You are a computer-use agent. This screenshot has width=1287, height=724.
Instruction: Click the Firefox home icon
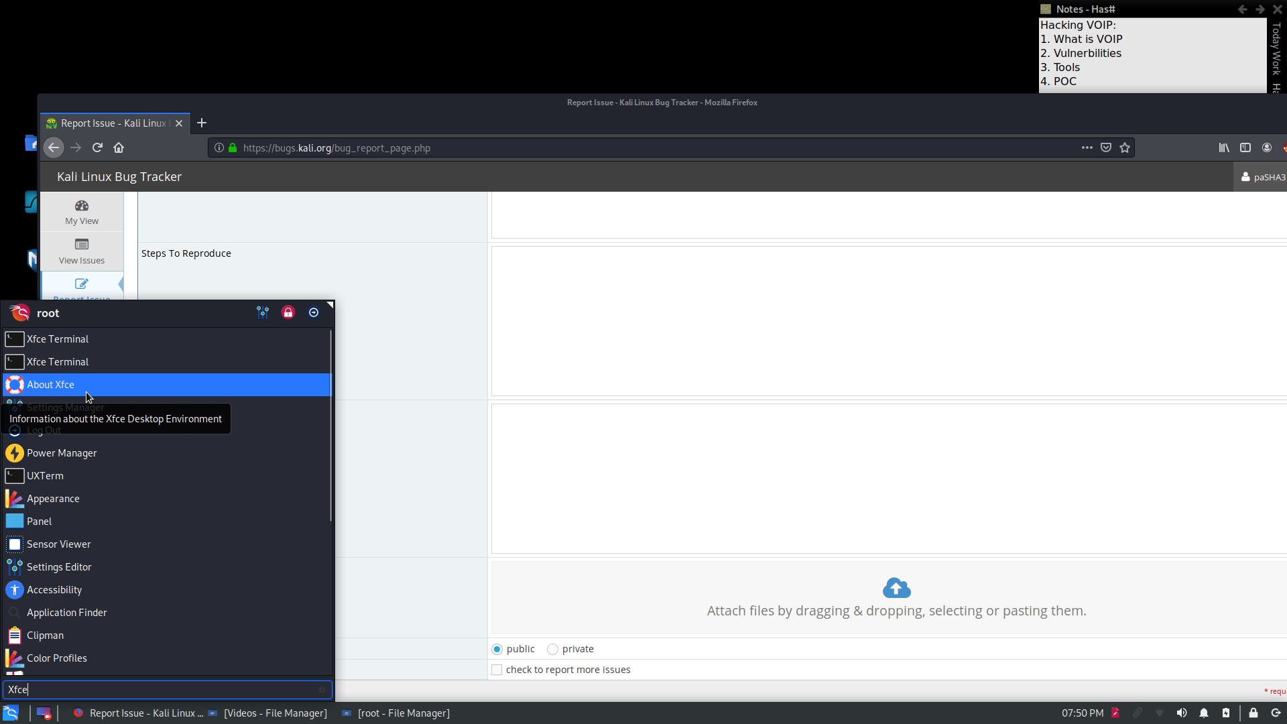click(119, 147)
